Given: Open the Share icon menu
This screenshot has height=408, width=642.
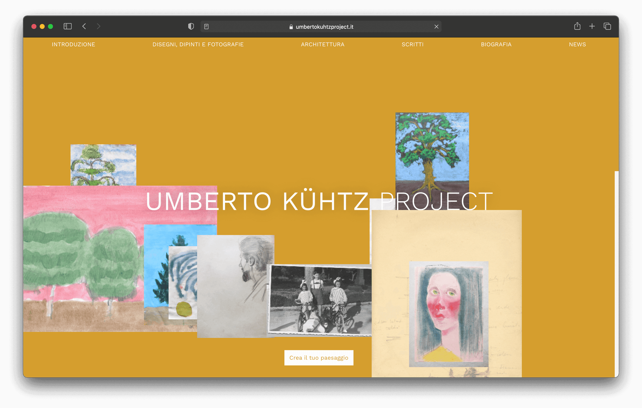Looking at the screenshot, I should [577, 26].
